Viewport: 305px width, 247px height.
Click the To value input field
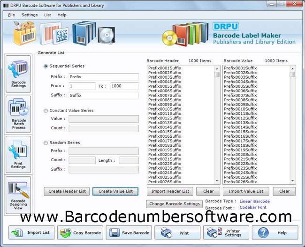coord(124,86)
